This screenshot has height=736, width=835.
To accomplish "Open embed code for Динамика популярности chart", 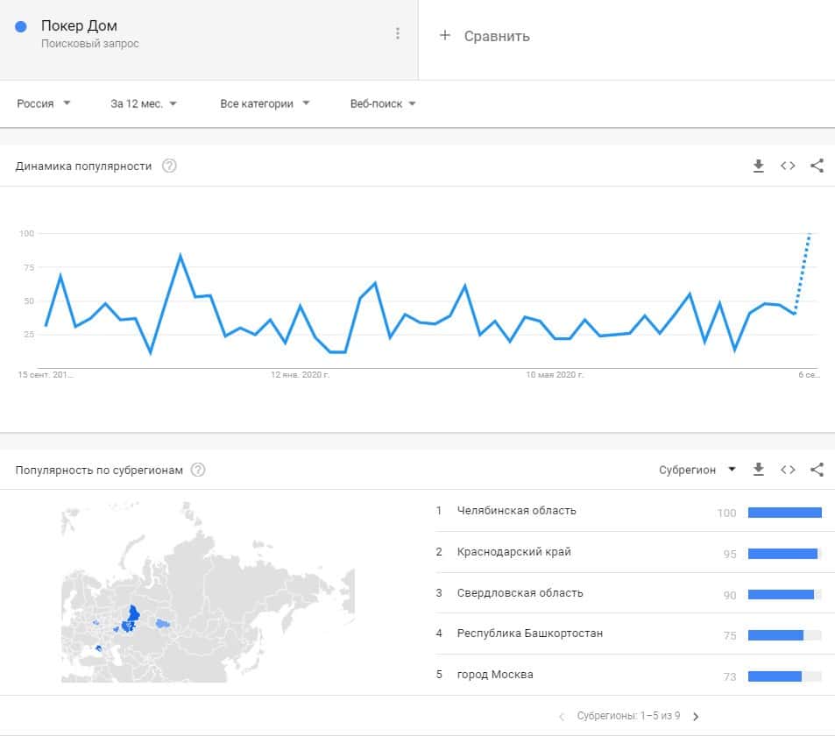I will coord(788,166).
